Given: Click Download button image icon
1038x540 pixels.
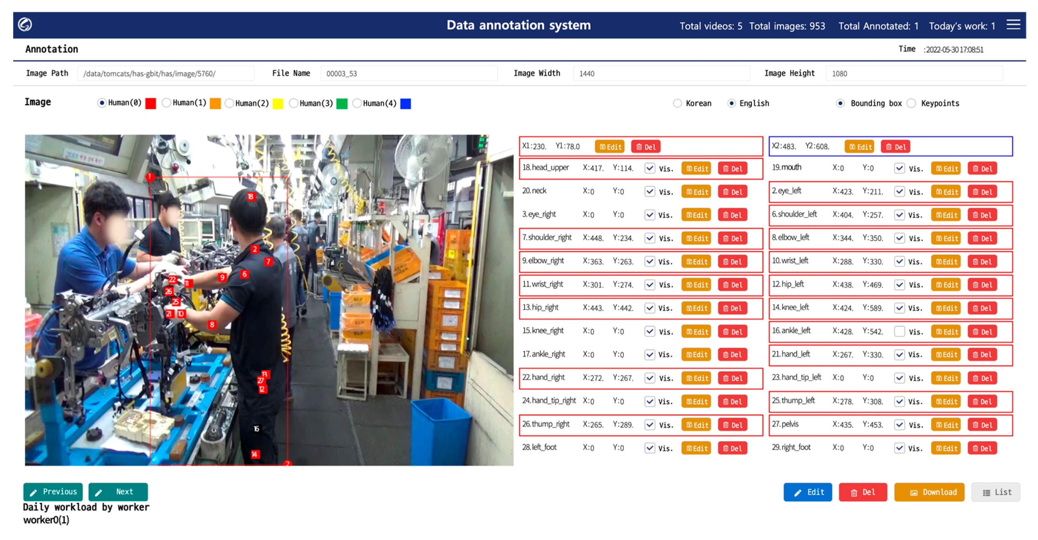Looking at the screenshot, I should 914,493.
